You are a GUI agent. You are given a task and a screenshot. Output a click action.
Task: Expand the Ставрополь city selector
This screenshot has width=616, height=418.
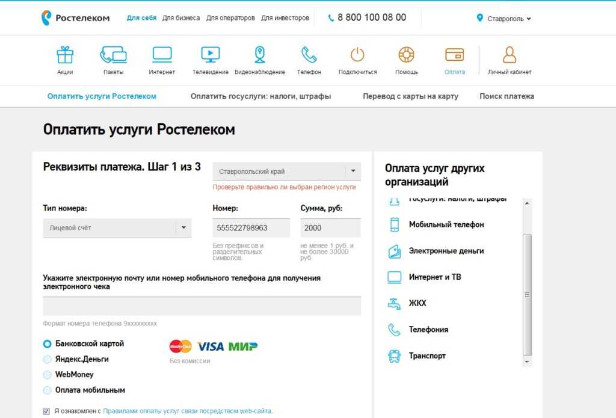504,19
